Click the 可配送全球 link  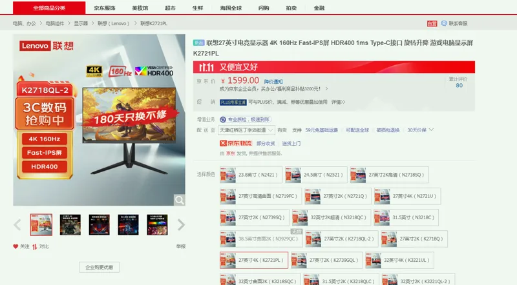coord(357,130)
